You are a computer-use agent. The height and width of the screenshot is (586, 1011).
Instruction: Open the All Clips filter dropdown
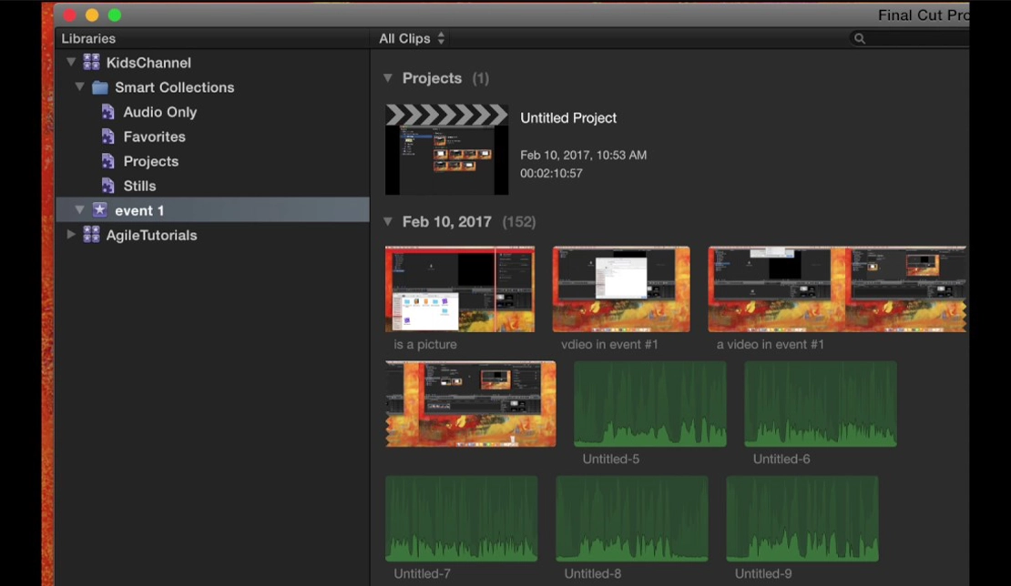(412, 38)
